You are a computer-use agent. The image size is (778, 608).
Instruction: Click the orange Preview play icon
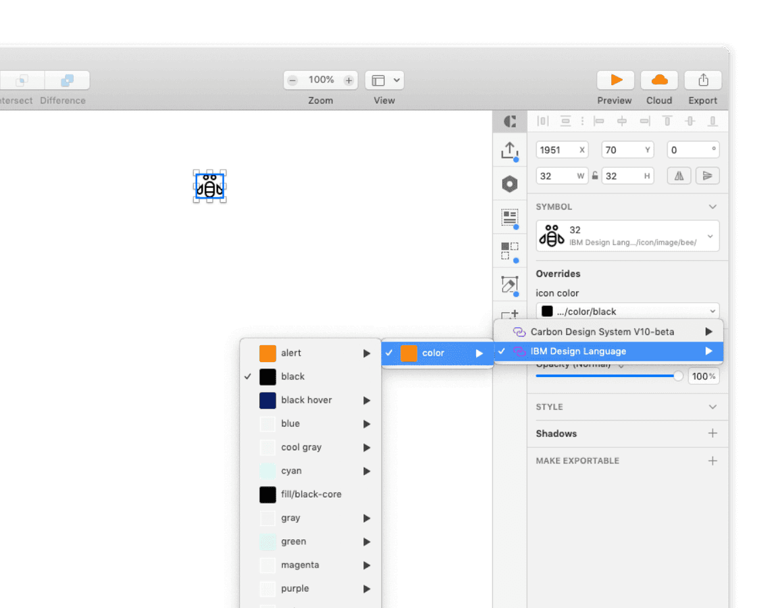pyautogui.click(x=615, y=80)
